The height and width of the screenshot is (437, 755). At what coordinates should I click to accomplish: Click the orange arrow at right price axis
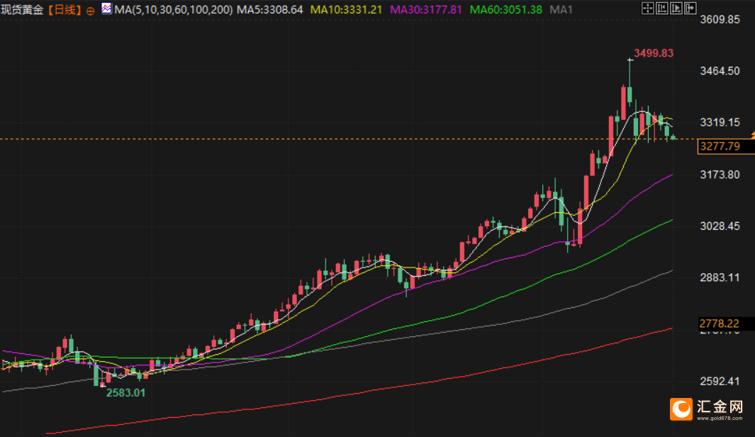coord(752,136)
